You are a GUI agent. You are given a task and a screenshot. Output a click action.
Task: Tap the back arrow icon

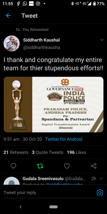click(8, 16)
